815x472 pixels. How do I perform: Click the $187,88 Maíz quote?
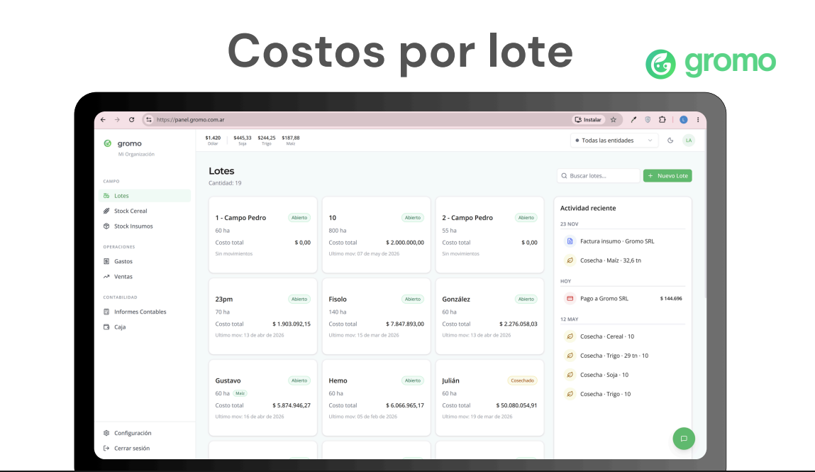tap(291, 141)
